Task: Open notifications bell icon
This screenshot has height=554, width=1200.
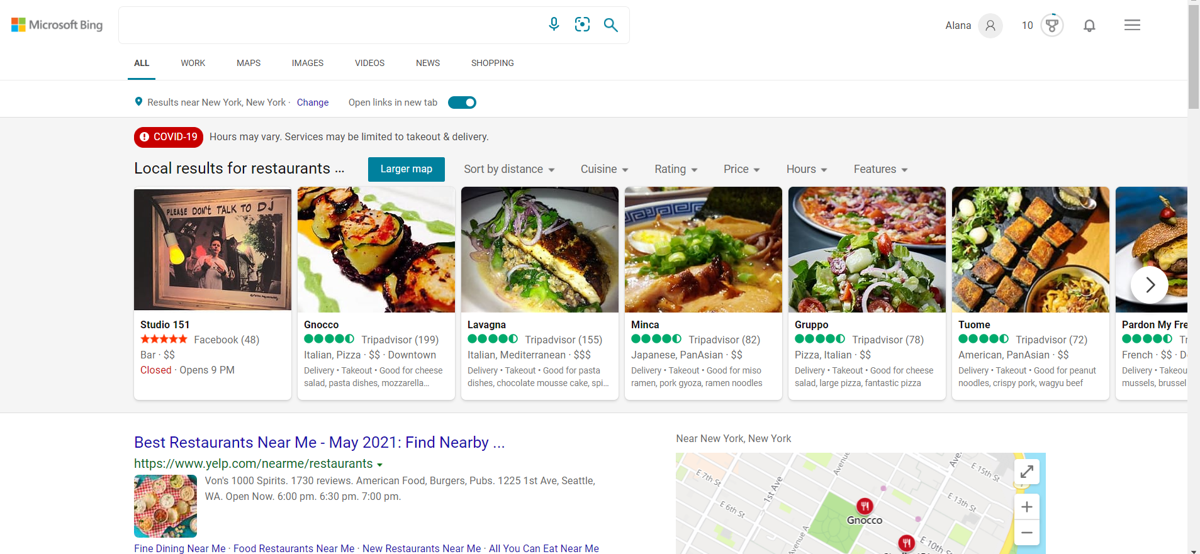Action: click(1089, 25)
